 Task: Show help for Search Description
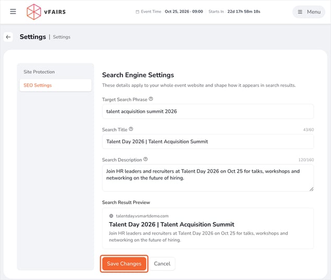[x=146, y=159]
